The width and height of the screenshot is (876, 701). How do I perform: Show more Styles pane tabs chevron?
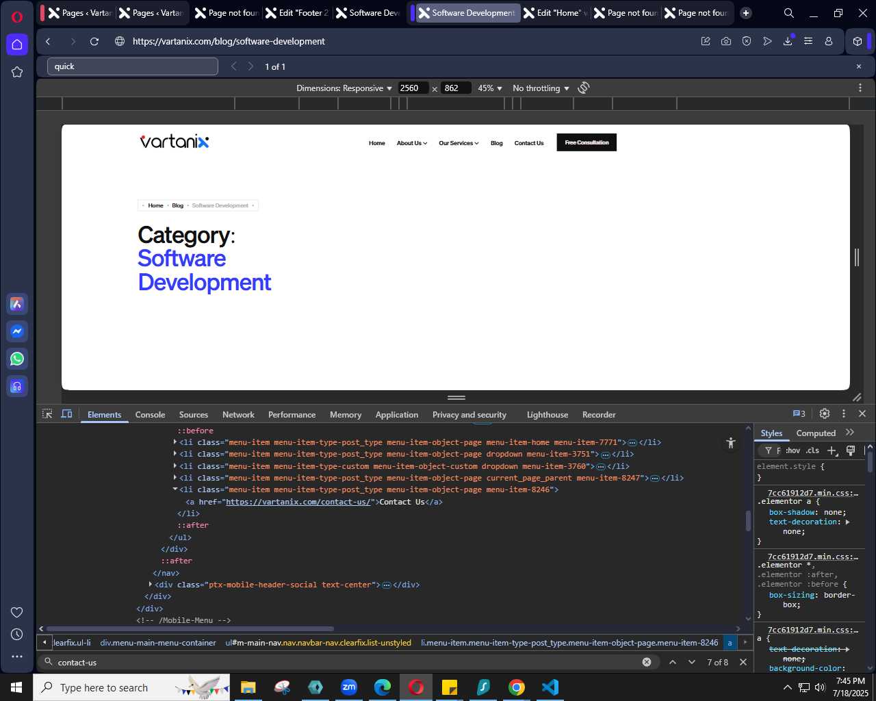[850, 433]
